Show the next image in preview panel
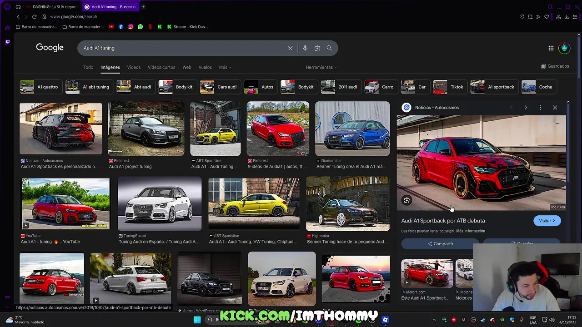Viewport: 582px width, 327px height. pyautogui.click(x=526, y=108)
